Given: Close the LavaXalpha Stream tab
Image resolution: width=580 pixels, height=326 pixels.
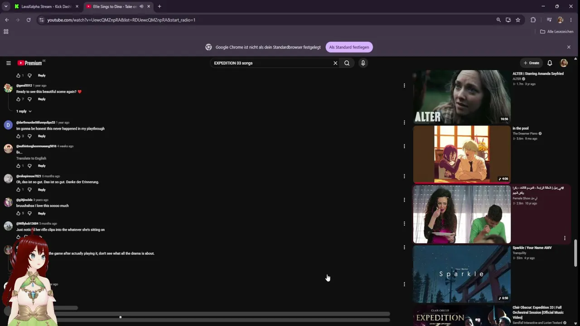Looking at the screenshot, I should [77, 6].
